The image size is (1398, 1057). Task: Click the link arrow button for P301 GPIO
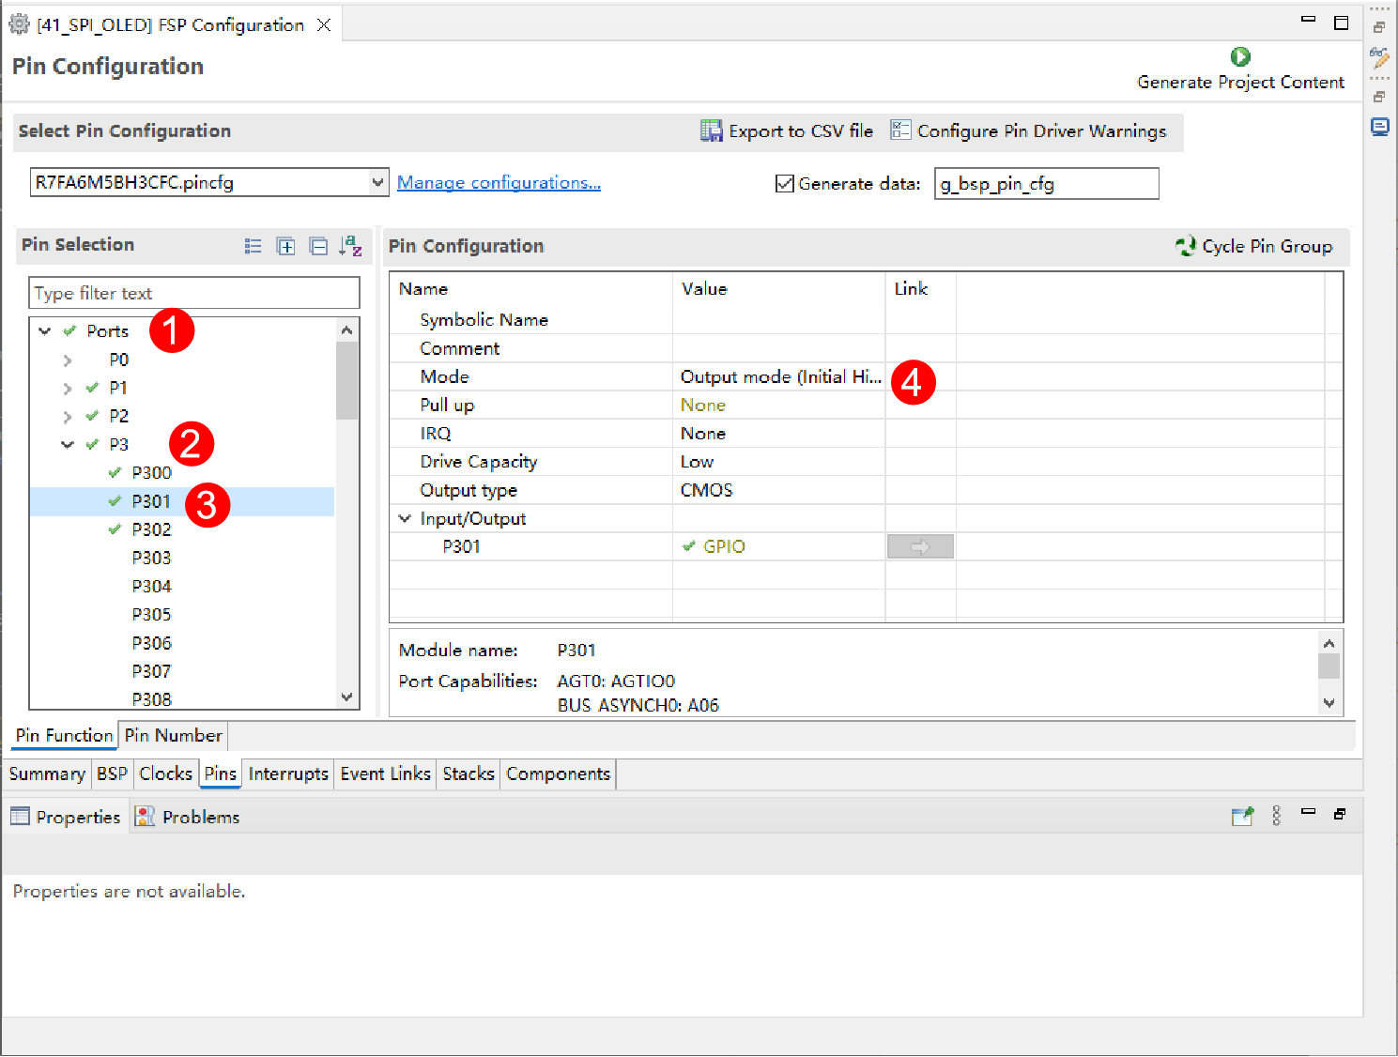pos(920,546)
